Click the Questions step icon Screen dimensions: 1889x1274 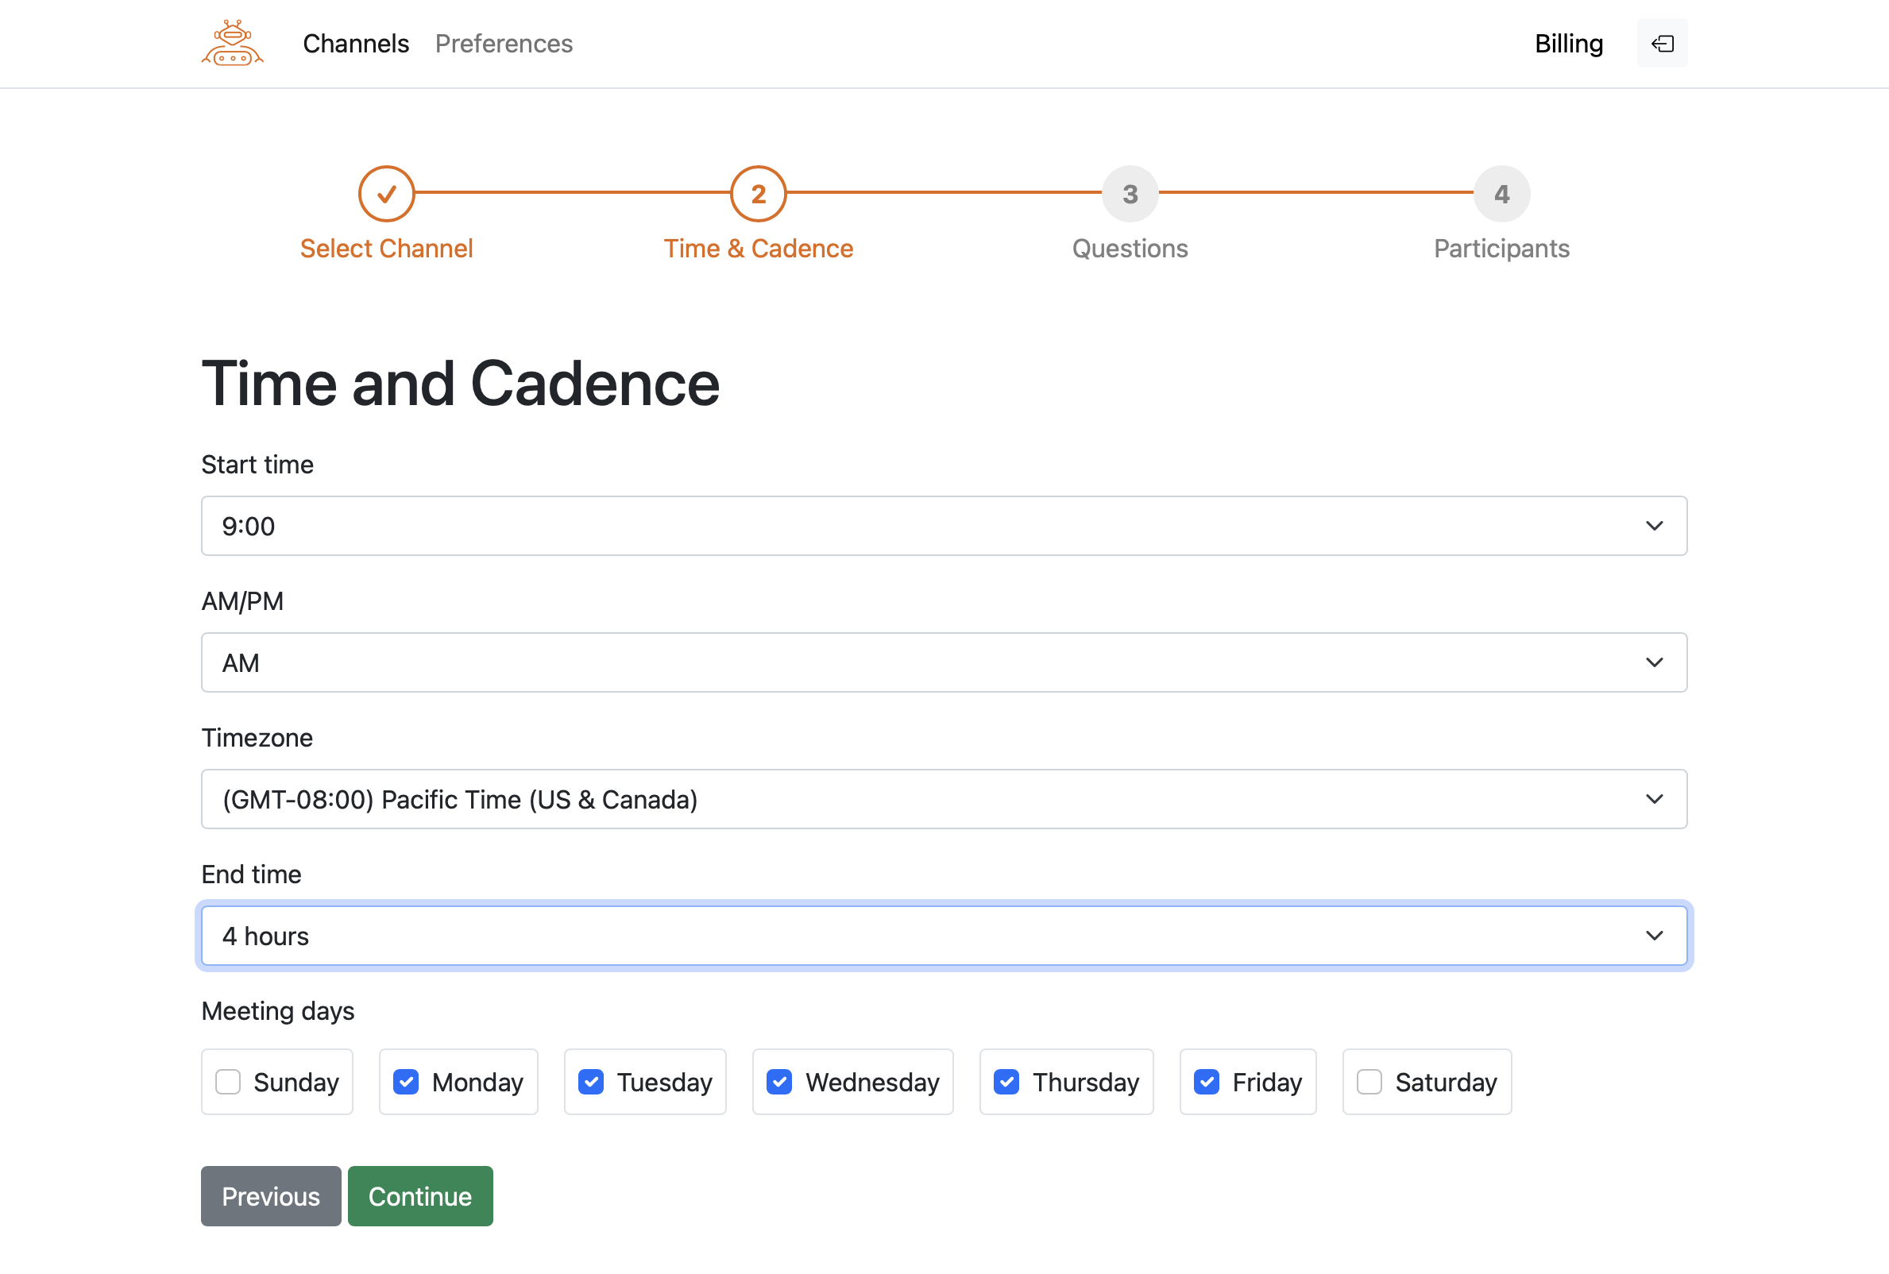(x=1130, y=193)
